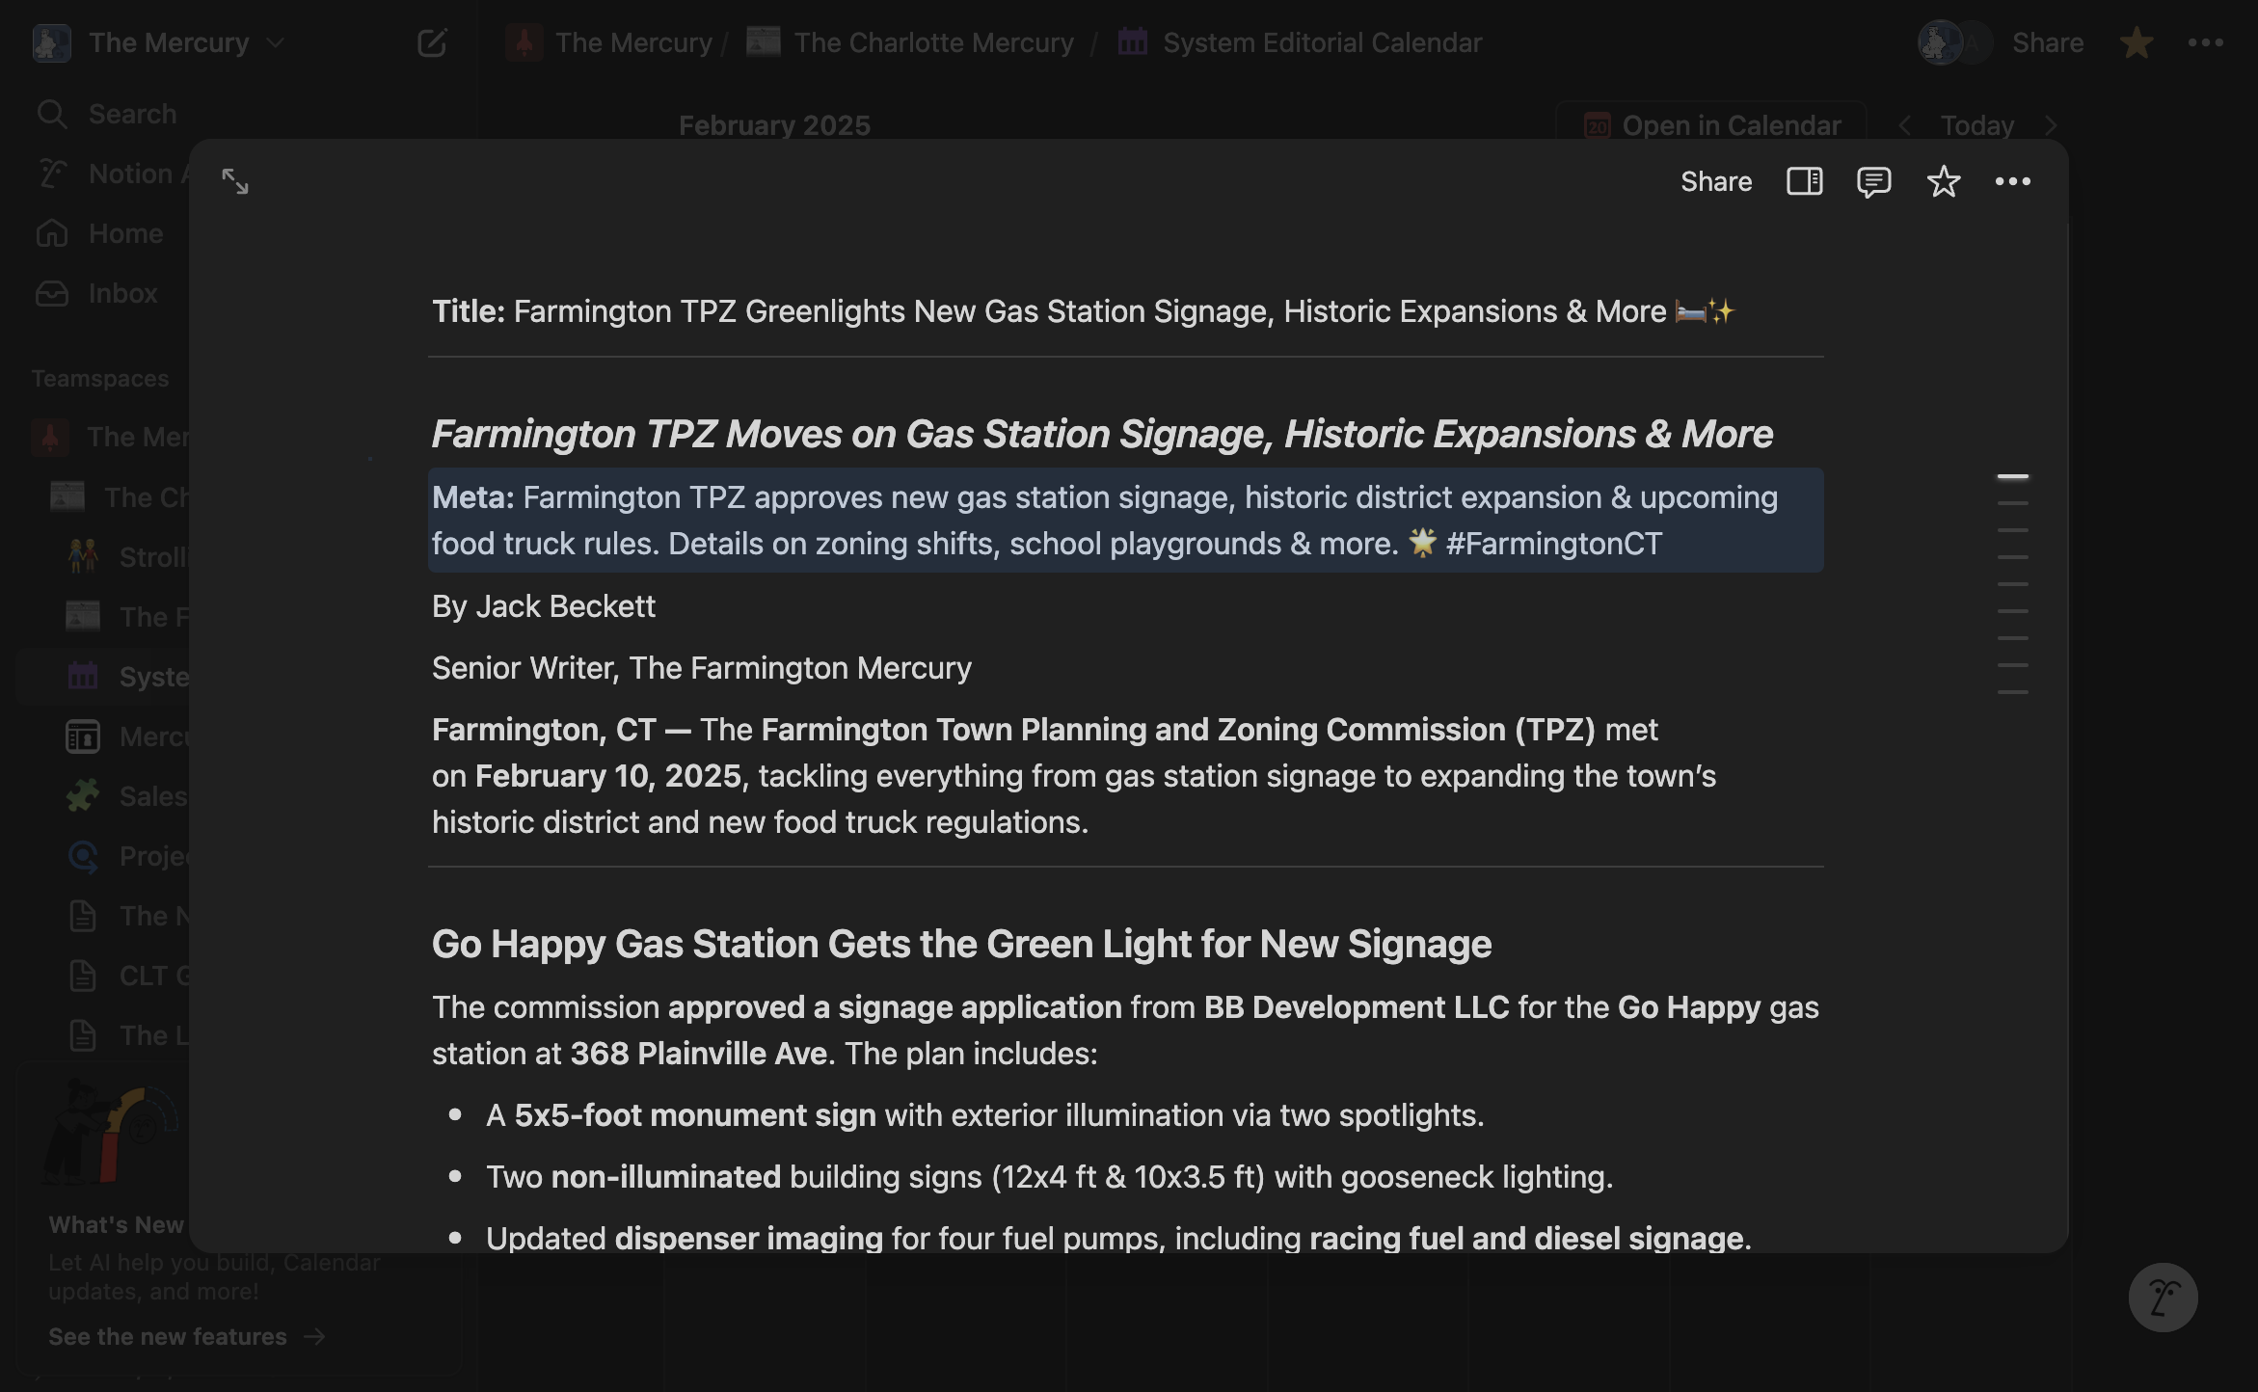Click the Search item in sidebar
The height and width of the screenshot is (1392, 2258).
(106, 114)
